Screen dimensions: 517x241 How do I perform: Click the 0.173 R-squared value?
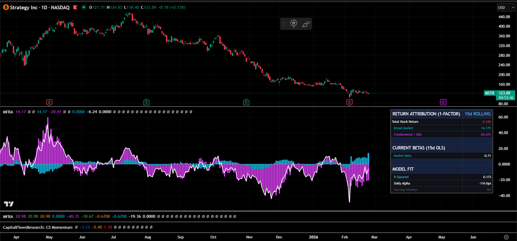click(486, 177)
